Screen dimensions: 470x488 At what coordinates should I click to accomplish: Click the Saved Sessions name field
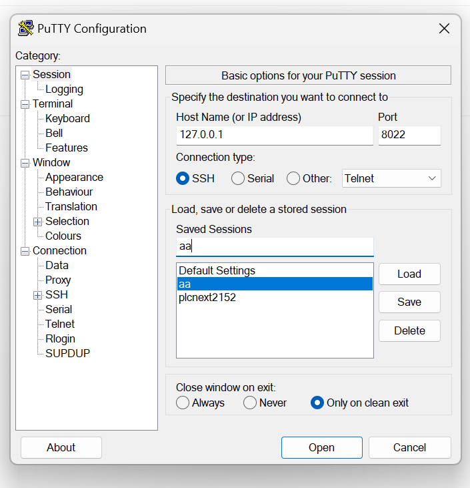tap(275, 247)
